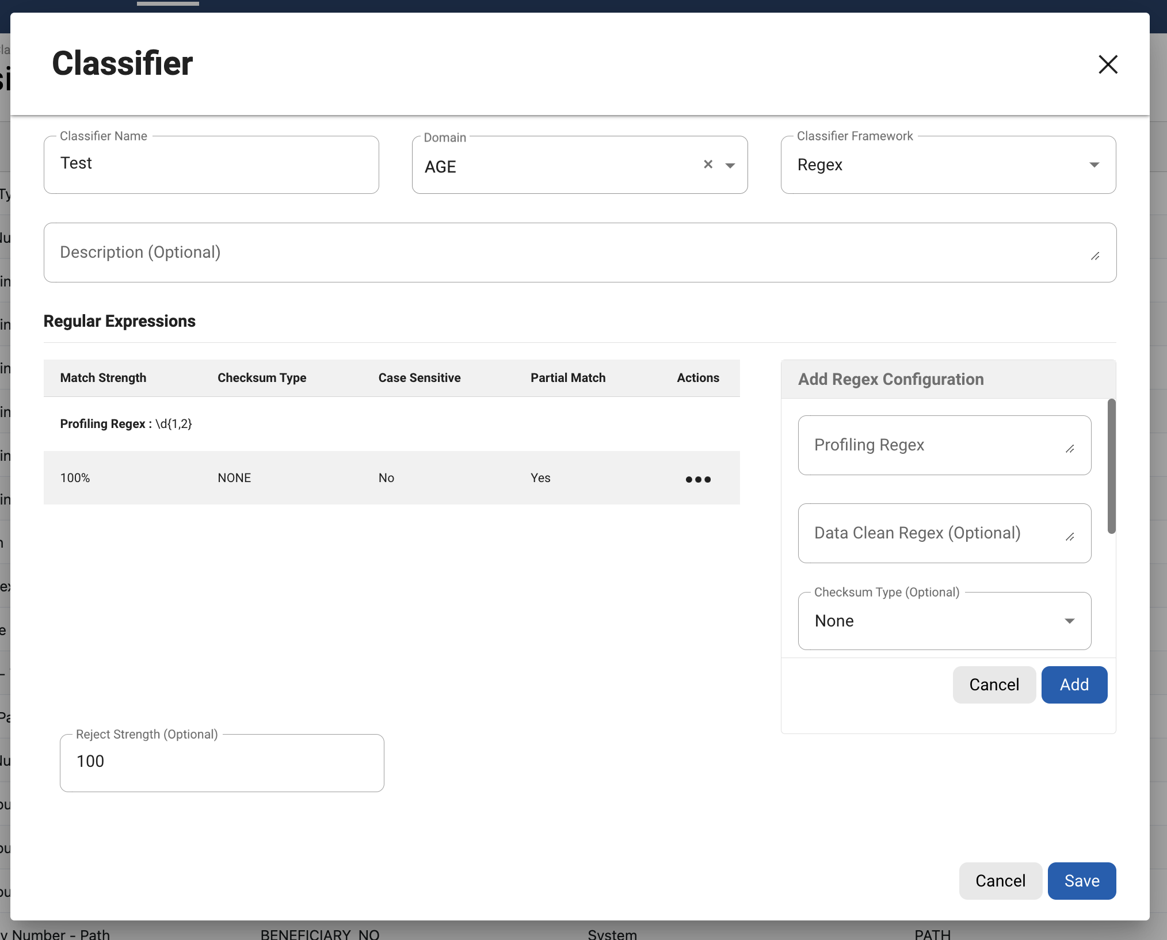The image size is (1167, 940).
Task: Grab the Description field resize handle
Action: tap(1095, 257)
